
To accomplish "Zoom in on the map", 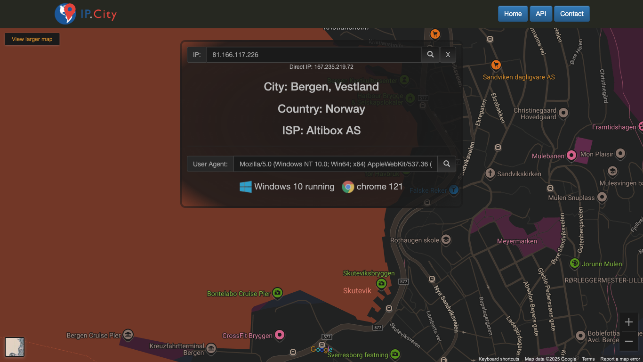I will point(629,322).
